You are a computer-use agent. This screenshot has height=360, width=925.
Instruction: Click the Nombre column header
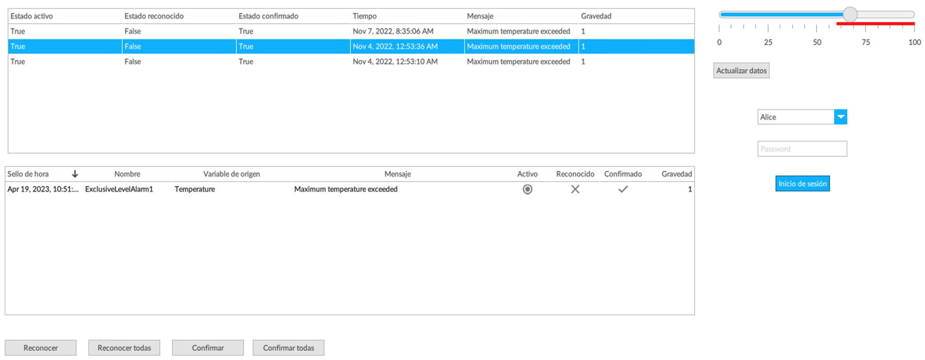[x=127, y=174]
